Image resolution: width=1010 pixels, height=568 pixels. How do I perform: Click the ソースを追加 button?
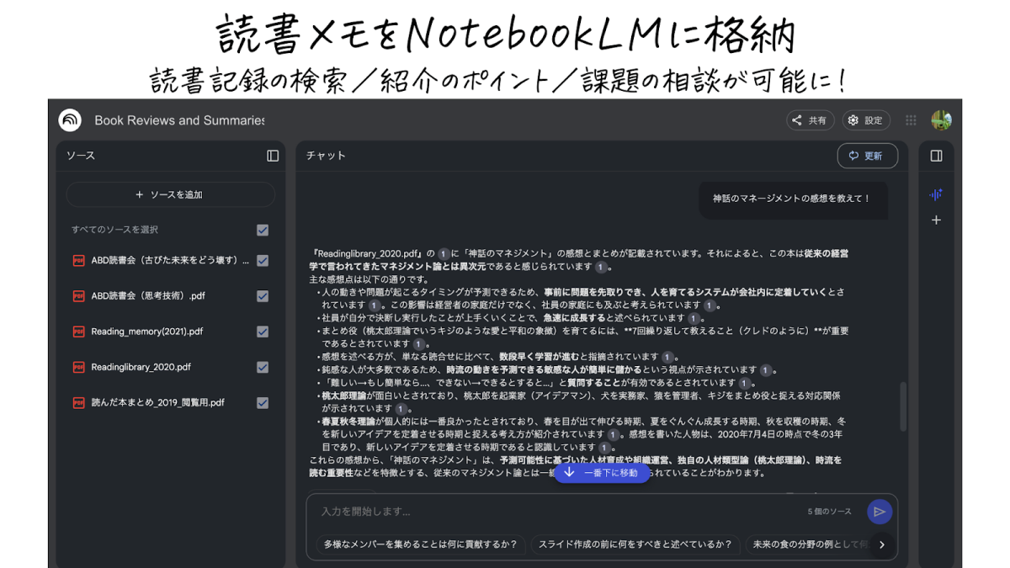(x=170, y=194)
